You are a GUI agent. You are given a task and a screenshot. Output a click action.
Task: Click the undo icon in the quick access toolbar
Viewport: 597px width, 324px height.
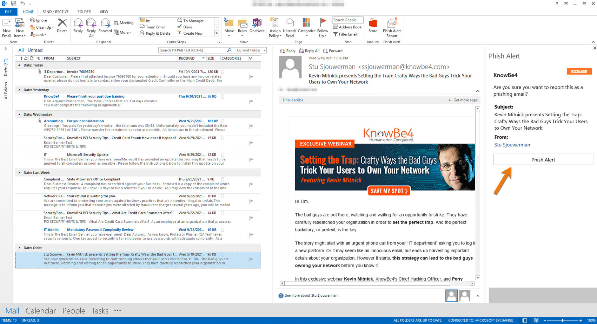22,4
